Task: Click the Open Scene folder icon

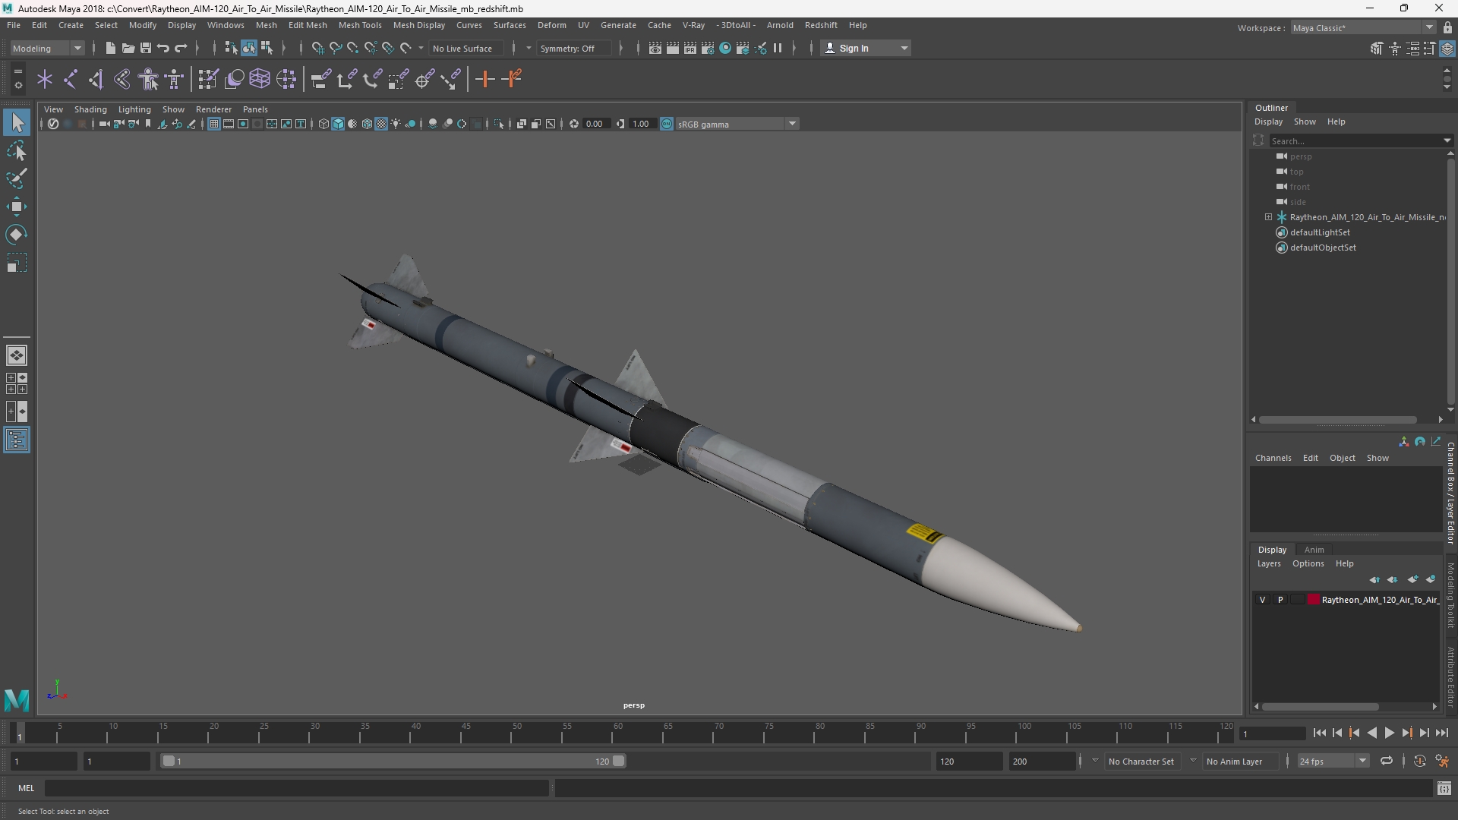Action: [x=128, y=48]
